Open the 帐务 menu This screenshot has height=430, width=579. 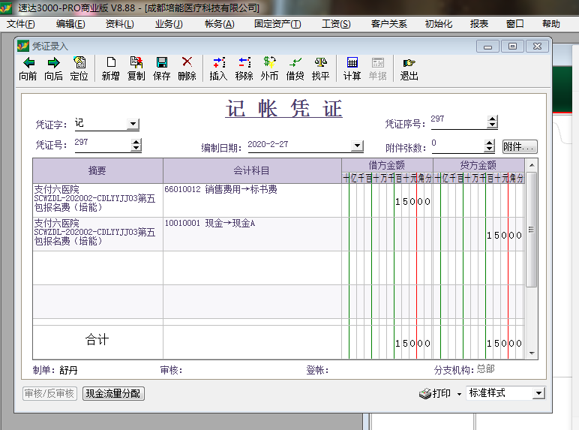coord(219,24)
